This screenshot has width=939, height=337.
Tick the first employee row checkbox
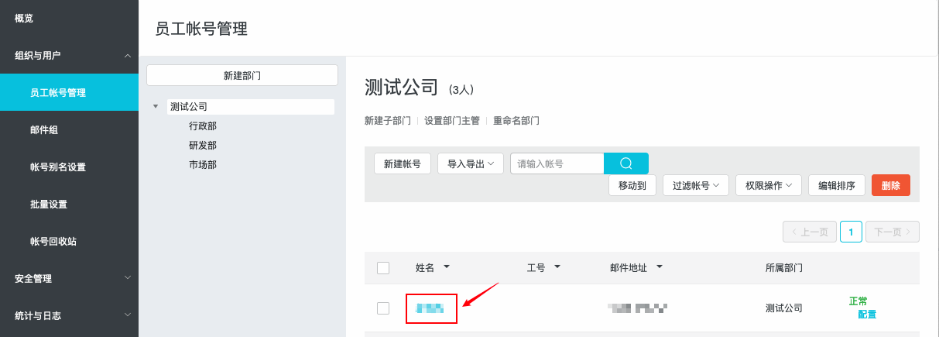point(383,308)
